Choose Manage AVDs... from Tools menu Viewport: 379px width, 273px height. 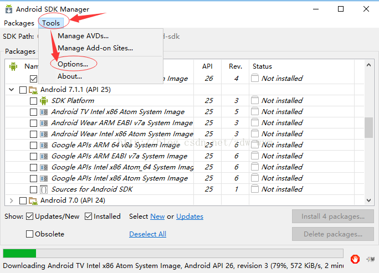tap(83, 36)
